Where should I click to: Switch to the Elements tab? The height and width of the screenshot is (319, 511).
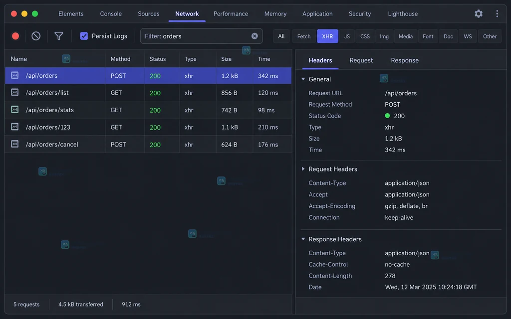click(x=71, y=13)
